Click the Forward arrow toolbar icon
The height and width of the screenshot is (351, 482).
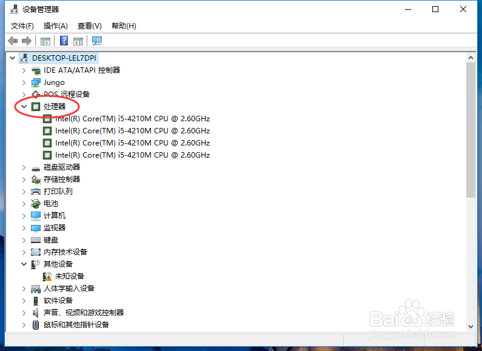pos(27,41)
